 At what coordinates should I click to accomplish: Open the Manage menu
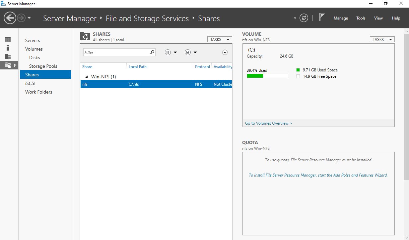pos(341,18)
